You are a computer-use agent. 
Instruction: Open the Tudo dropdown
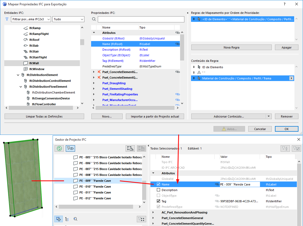pyautogui.click(x=68, y=19)
